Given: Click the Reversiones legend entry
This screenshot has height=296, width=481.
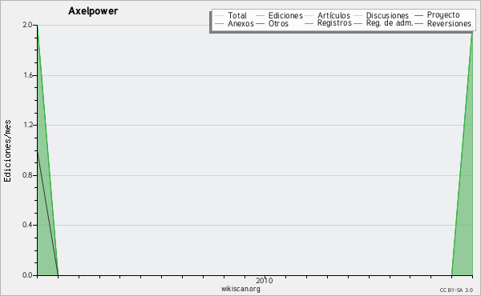Looking at the screenshot, I should [443, 23].
